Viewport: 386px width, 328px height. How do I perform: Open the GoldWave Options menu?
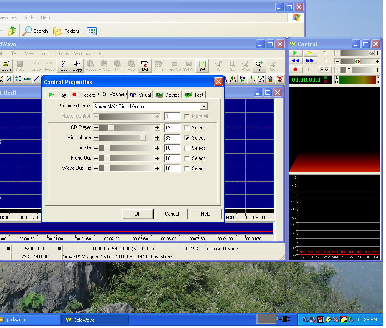[x=61, y=53]
